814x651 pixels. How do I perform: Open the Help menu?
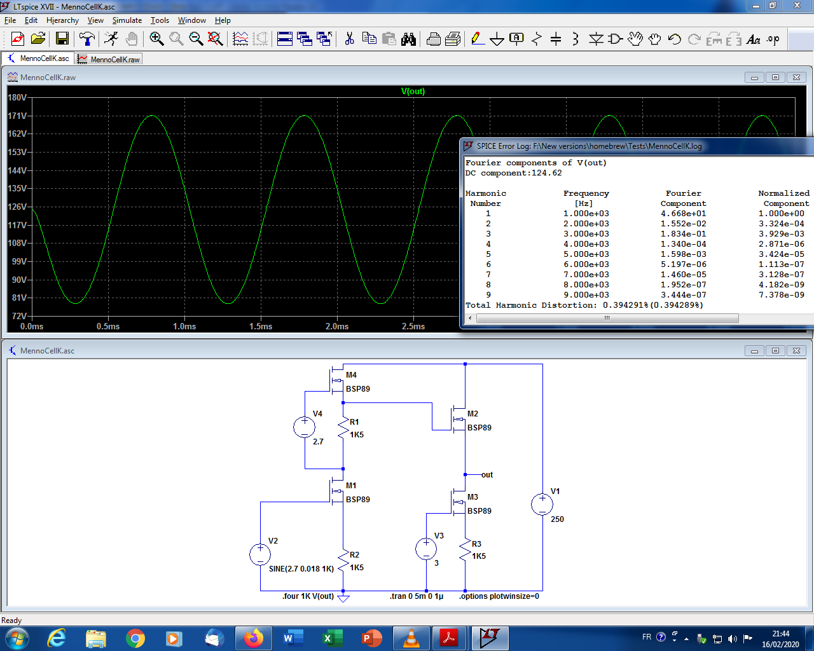pyautogui.click(x=223, y=20)
